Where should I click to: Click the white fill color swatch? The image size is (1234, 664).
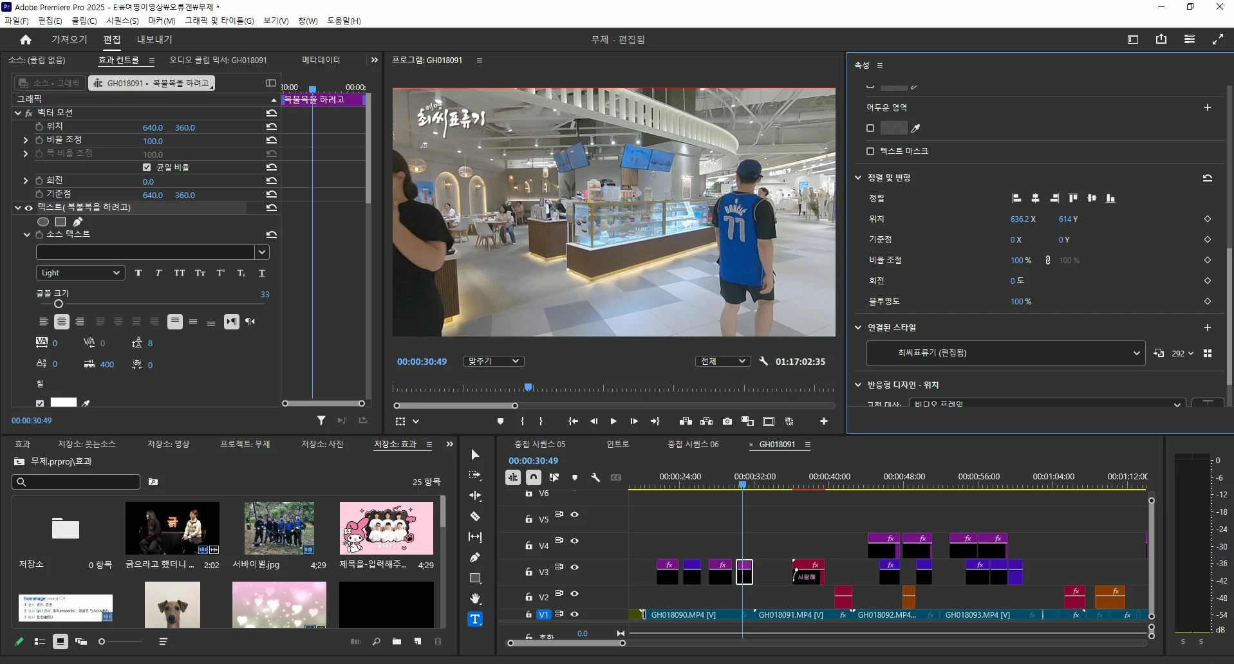[64, 402]
